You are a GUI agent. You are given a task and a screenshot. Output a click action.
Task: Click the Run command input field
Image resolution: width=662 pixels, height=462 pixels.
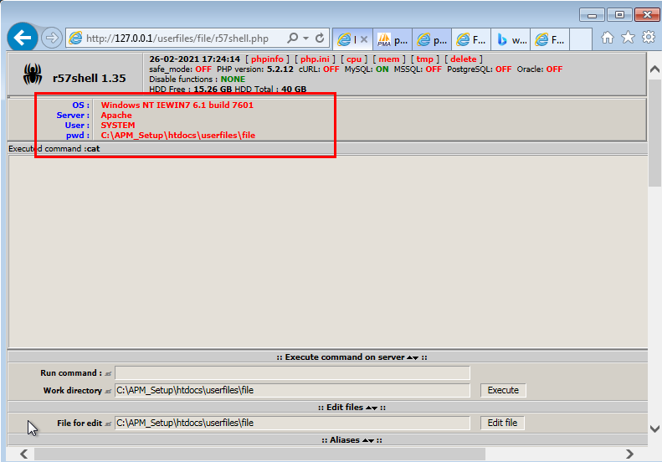coord(292,373)
